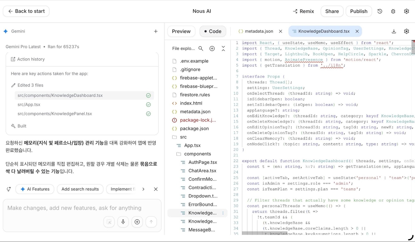Send prompt with up arrow button
The height and width of the screenshot is (242, 415).
pyautogui.click(x=151, y=222)
